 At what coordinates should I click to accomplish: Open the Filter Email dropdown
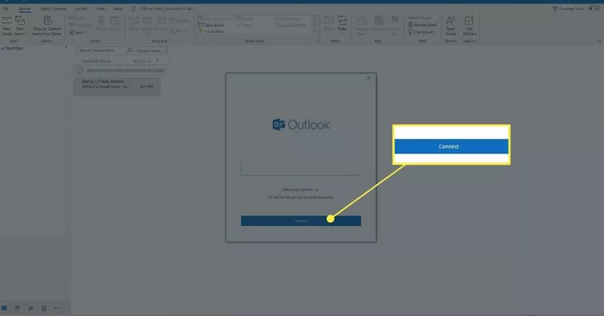tap(421, 32)
